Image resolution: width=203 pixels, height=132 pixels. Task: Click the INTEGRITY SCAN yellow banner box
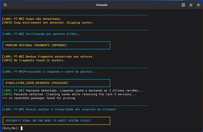tap(56, 121)
